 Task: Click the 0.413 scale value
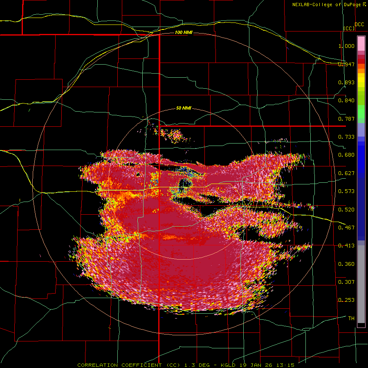click(346, 246)
